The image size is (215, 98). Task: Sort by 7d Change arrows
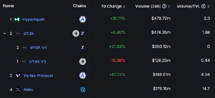124,6
